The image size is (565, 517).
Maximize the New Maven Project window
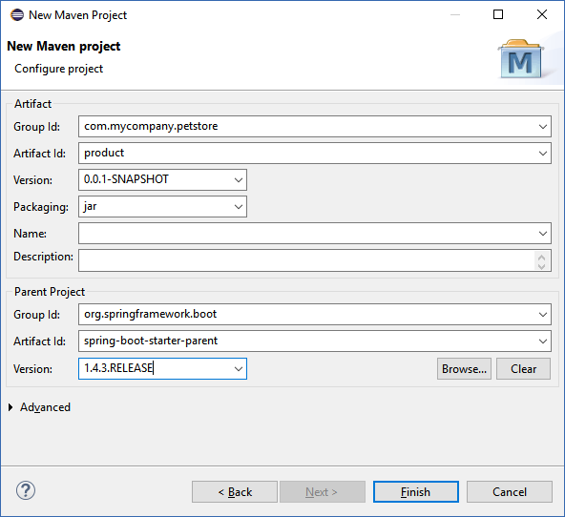[498, 14]
